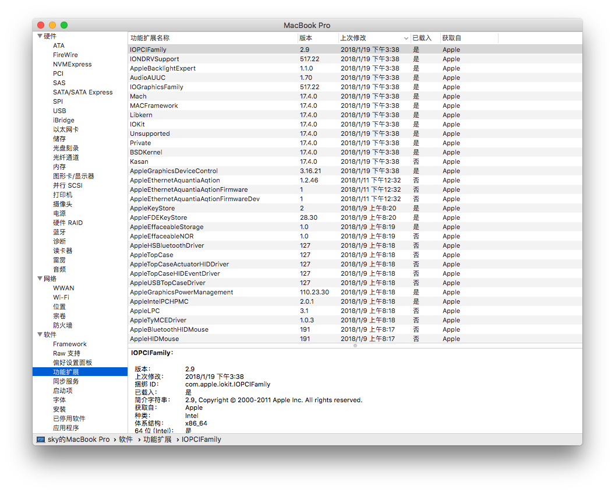This screenshot has height=492, width=615.
Task: Open 储存 in the sidebar
Action: pos(59,139)
